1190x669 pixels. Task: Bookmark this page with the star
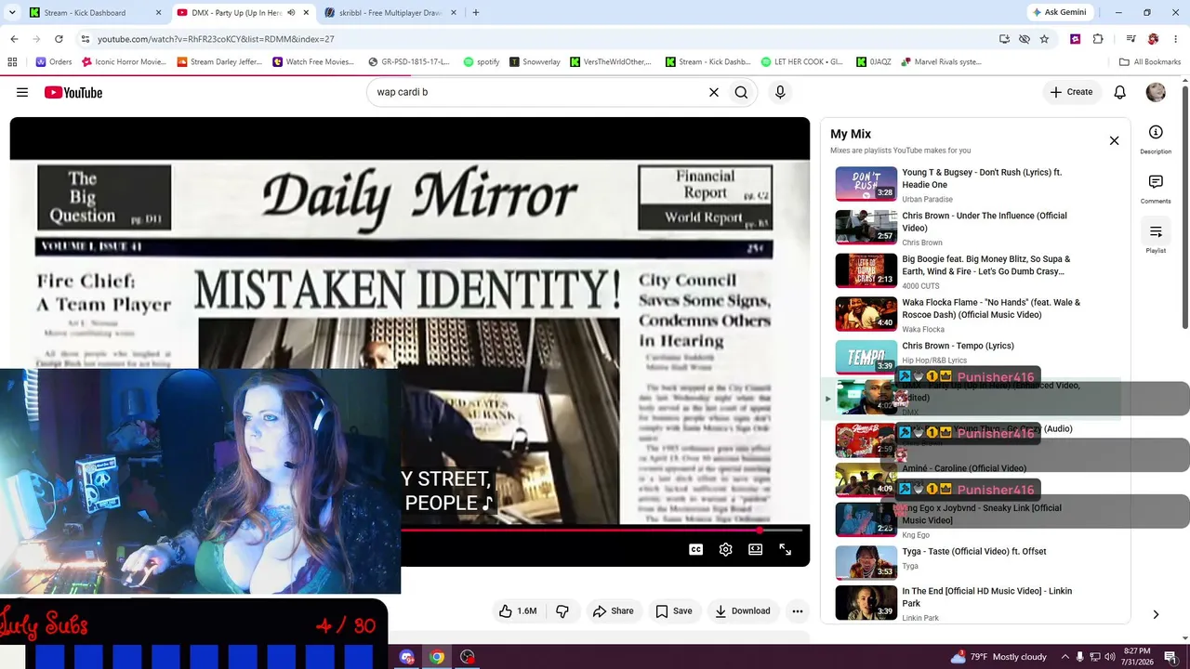coord(1044,39)
